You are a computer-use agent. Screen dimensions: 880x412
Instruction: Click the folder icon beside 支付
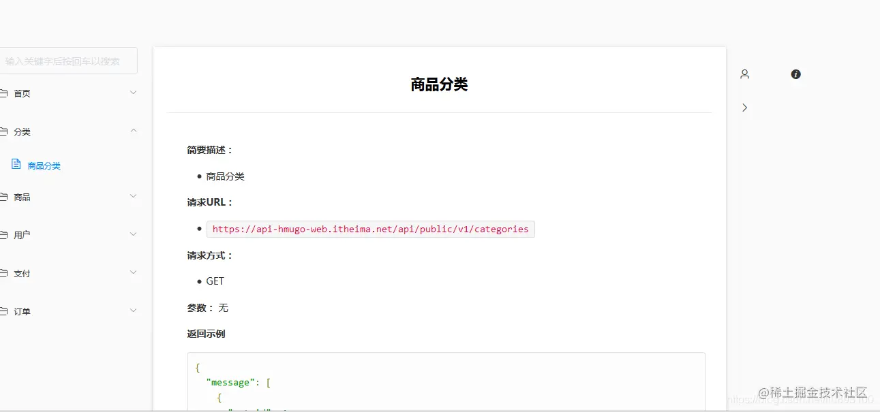point(3,273)
